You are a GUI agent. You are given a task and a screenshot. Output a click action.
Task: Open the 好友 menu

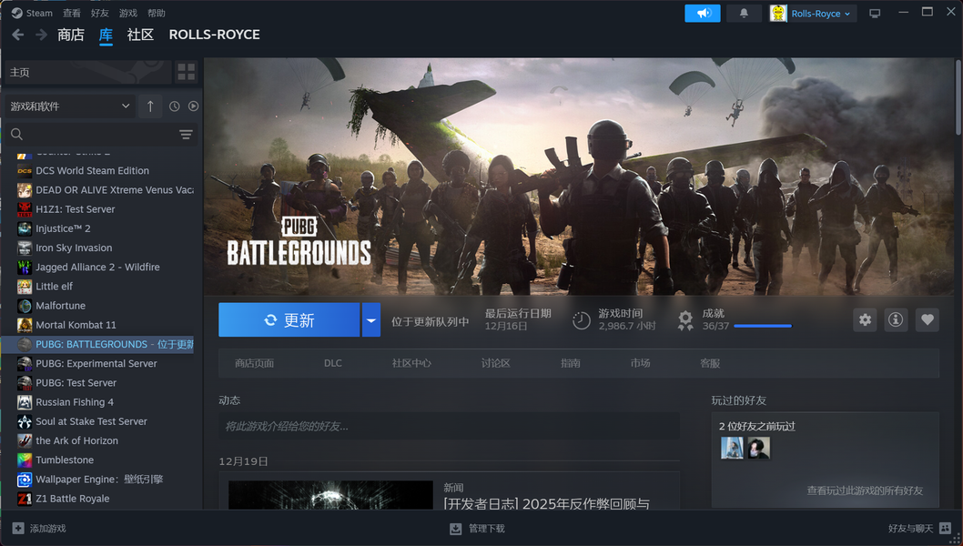tap(99, 13)
